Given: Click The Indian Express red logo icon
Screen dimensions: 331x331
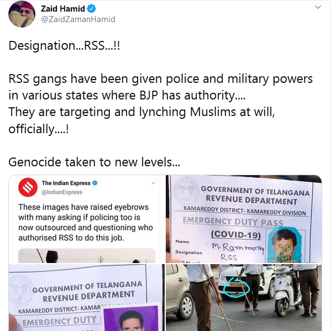Looking at the screenshot, I should [x=28, y=187].
